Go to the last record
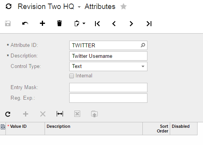The width and height of the screenshot is (203, 145). click(149, 23)
